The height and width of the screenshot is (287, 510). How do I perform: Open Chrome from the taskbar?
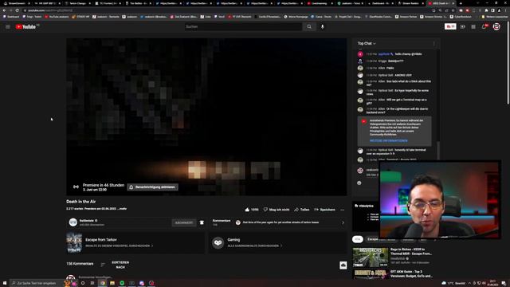click(x=103, y=283)
